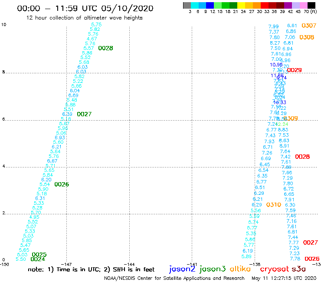This screenshot has height=282, width=321.
Task: Select the 7.91 wave height value
Action: 289,200
